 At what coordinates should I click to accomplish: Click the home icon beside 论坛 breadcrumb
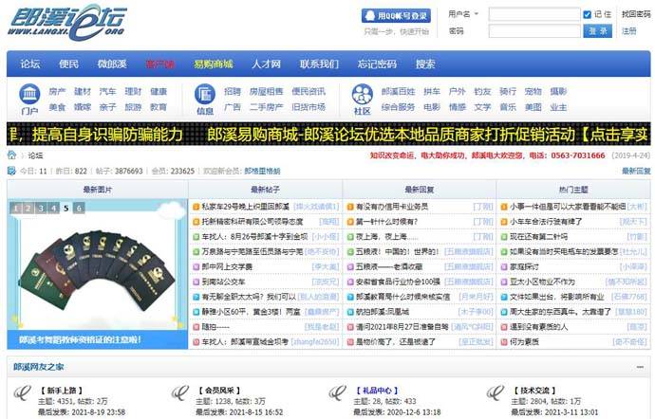pyautogui.click(x=11, y=155)
